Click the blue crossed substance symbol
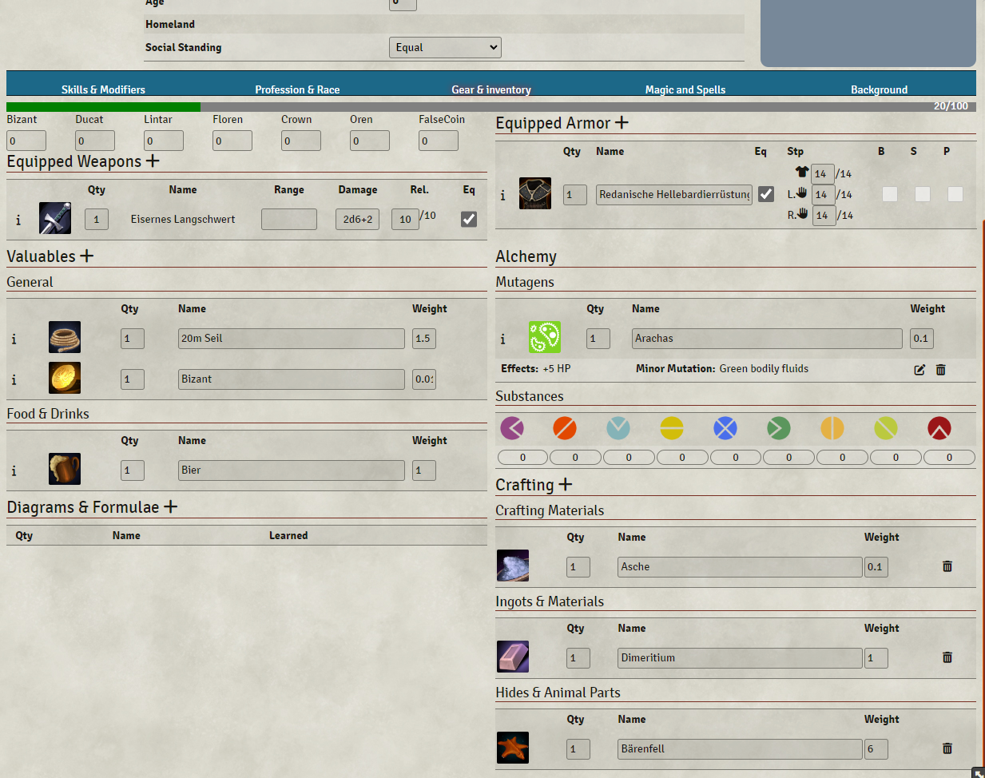This screenshot has height=778, width=985. (x=725, y=428)
